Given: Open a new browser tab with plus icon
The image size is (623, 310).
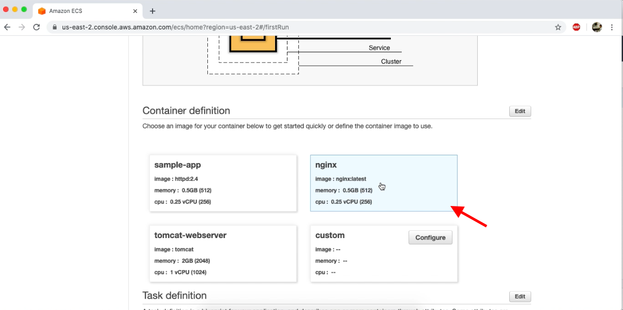Looking at the screenshot, I should pos(152,10).
